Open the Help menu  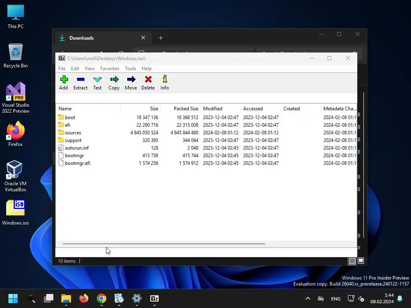coord(146,68)
